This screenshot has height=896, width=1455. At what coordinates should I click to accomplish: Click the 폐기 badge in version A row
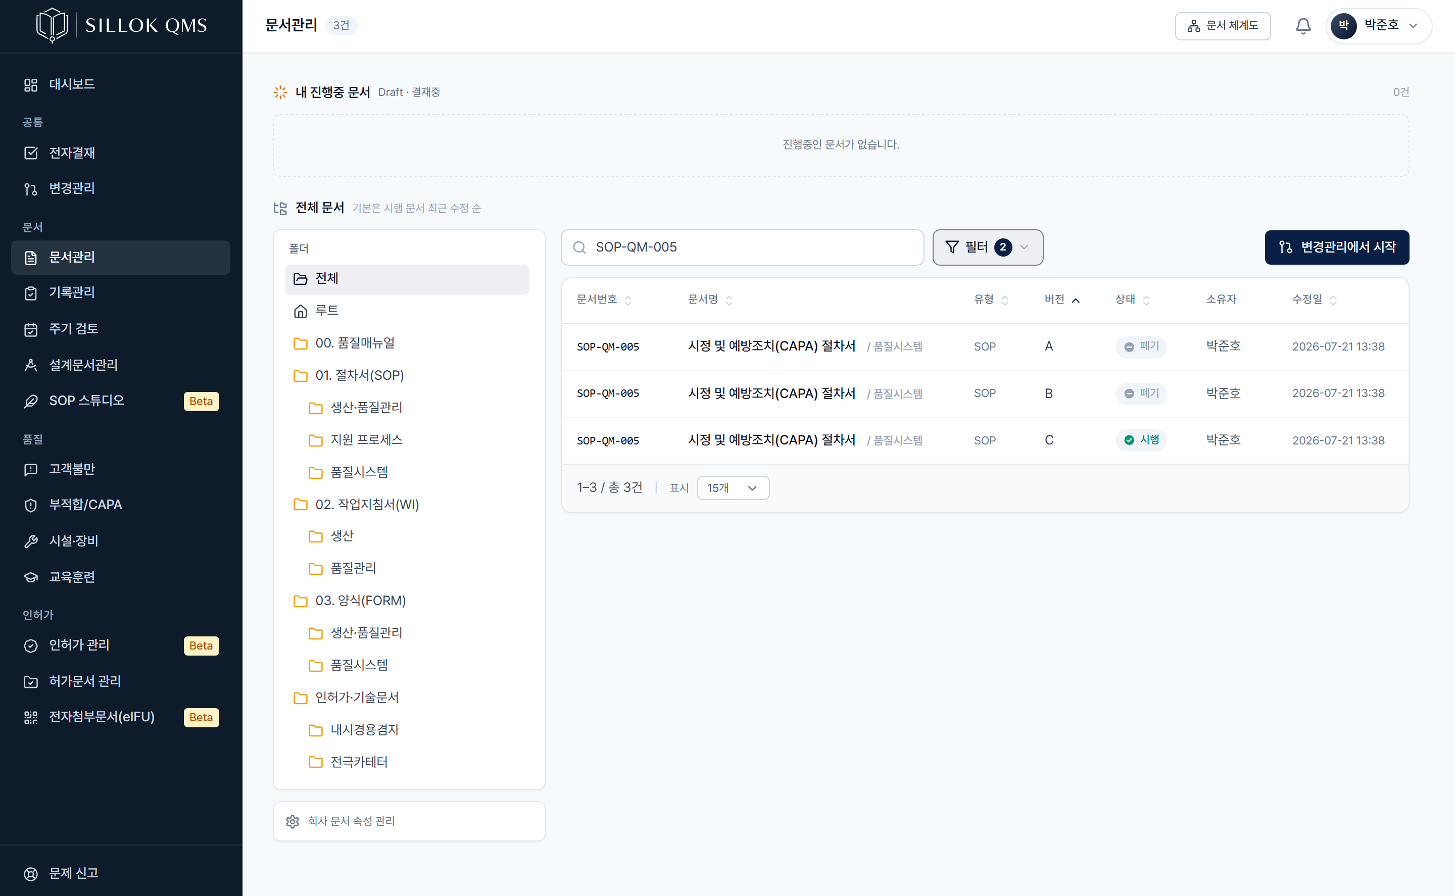[1141, 346]
